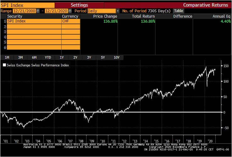Select the Comparative Returns header tab
The width and height of the screenshot is (232, 157).
pyautogui.click(x=206, y=5)
